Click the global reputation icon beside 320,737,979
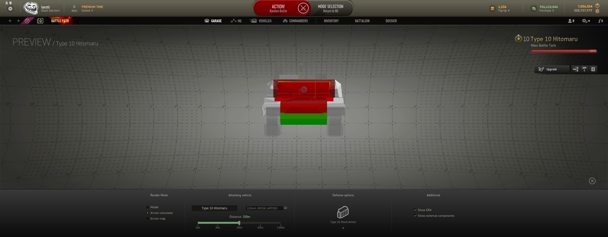The width and height of the screenshot is (608, 237). click(596, 11)
